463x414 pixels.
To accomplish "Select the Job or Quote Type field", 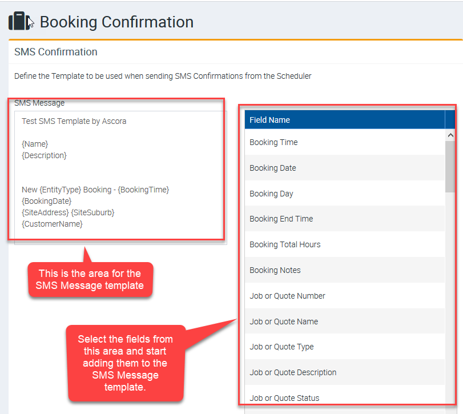I will click(x=281, y=347).
